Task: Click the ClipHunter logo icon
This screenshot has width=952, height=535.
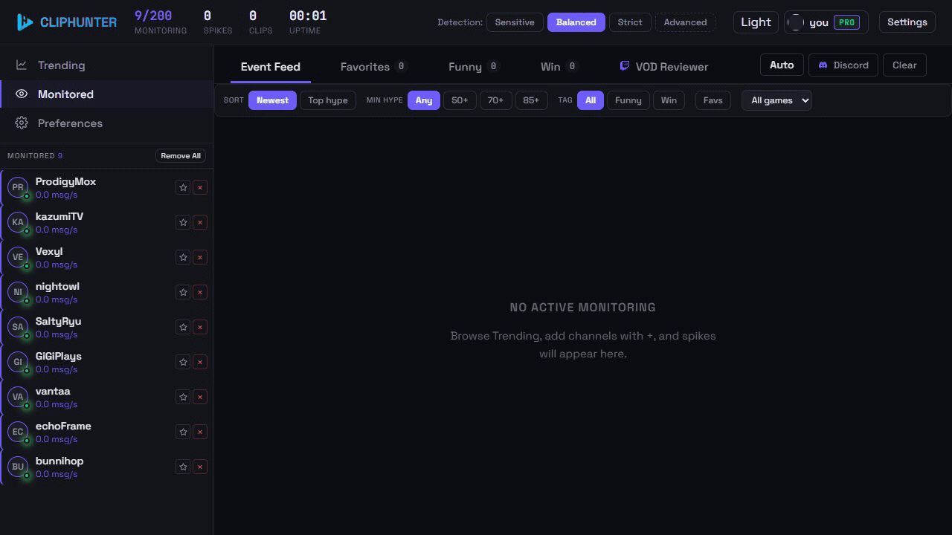Action: pos(25,22)
